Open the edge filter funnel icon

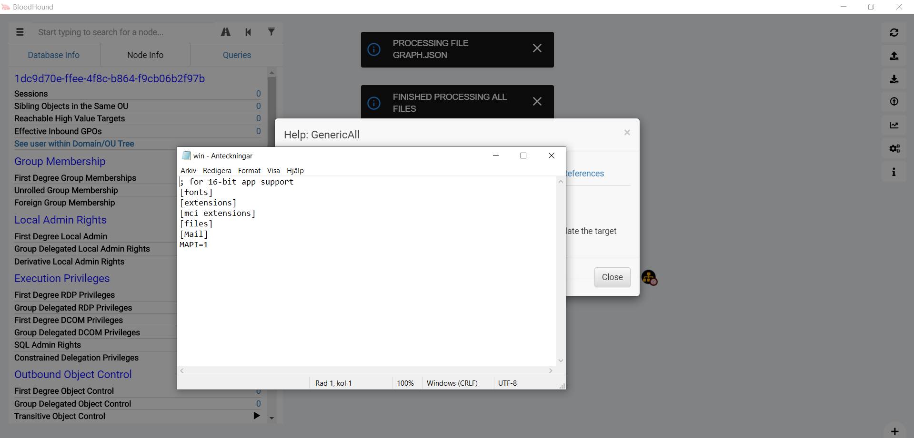point(271,32)
